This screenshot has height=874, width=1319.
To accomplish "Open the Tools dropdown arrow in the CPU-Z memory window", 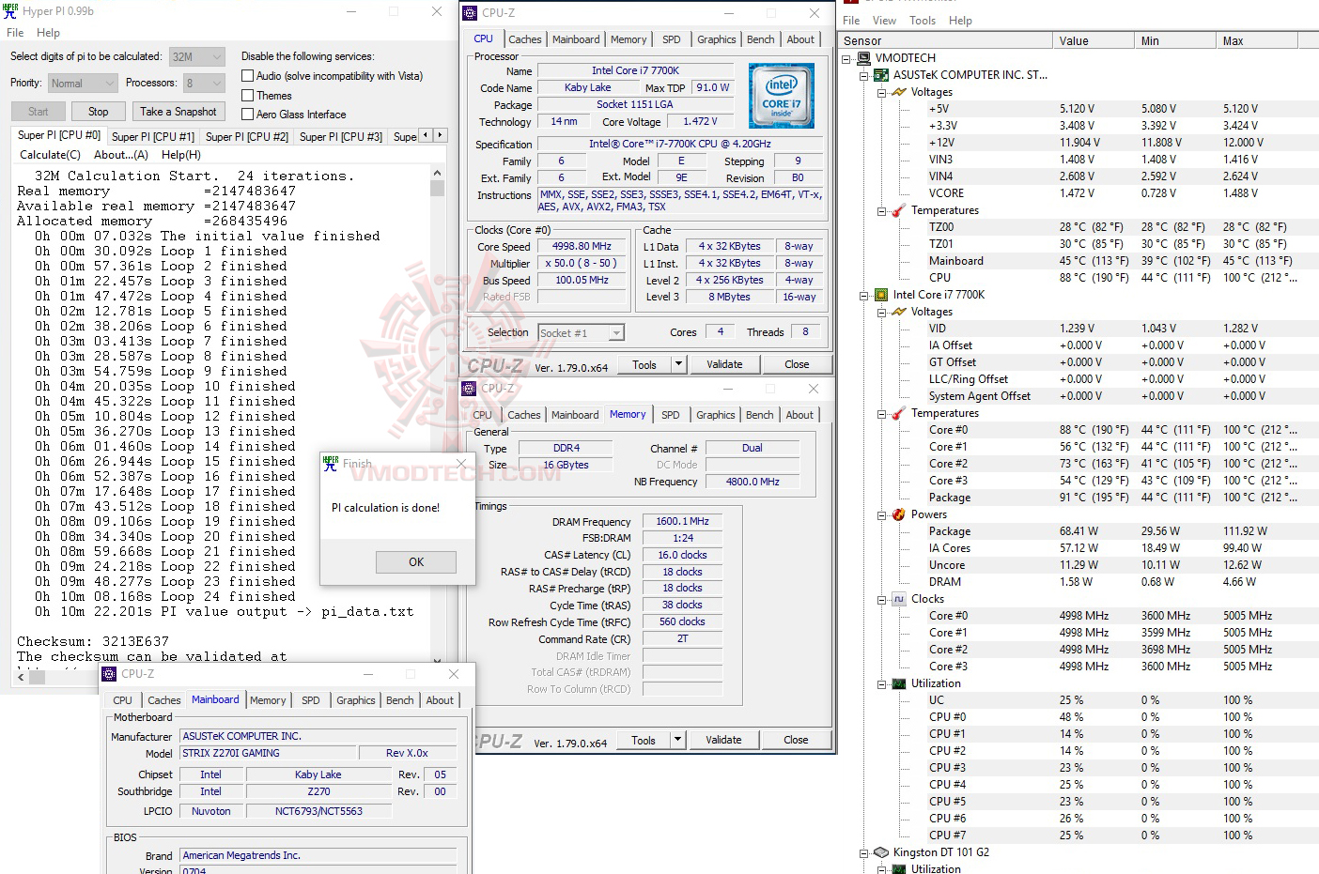I will [677, 740].
